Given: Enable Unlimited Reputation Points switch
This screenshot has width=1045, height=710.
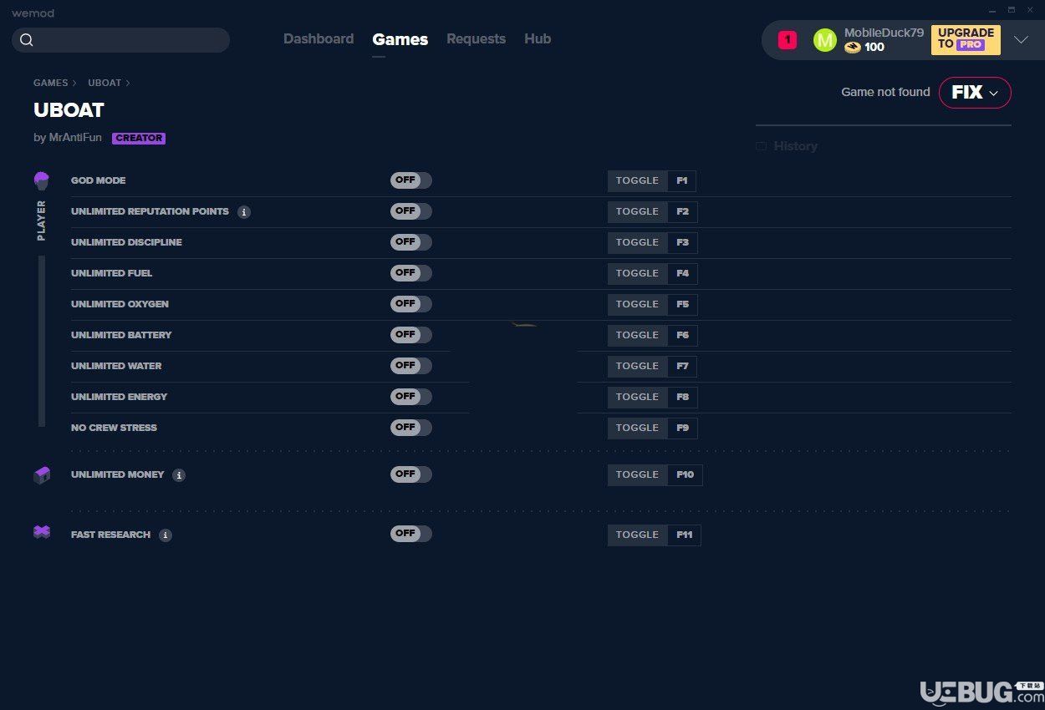Looking at the screenshot, I should click(x=411, y=211).
